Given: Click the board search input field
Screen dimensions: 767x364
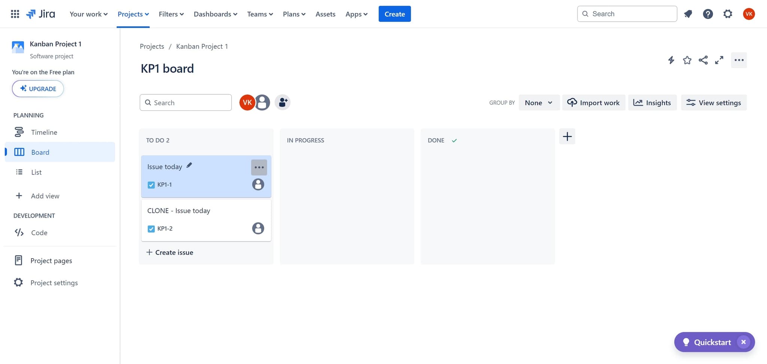Looking at the screenshot, I should point(185,102).
